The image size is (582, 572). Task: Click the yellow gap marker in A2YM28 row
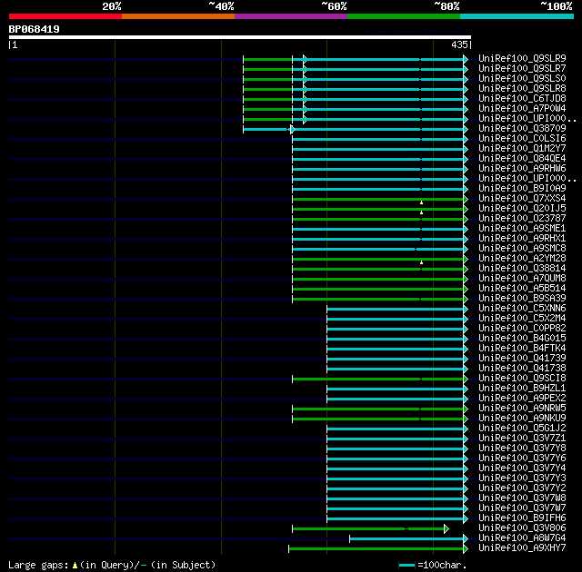(x=421, y=262)
